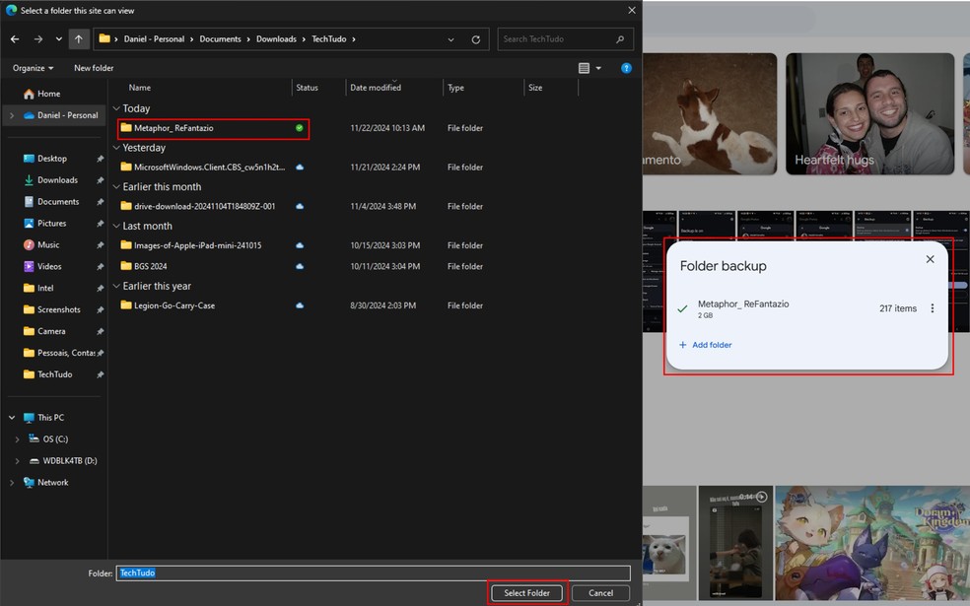Click Add folder in backup popup

(x=706, y=345)
